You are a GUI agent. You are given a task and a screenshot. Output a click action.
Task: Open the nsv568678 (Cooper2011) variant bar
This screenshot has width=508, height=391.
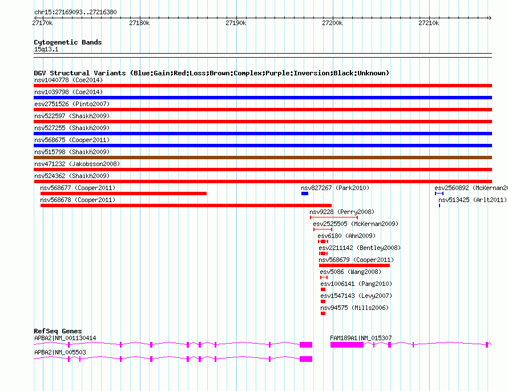186,205
